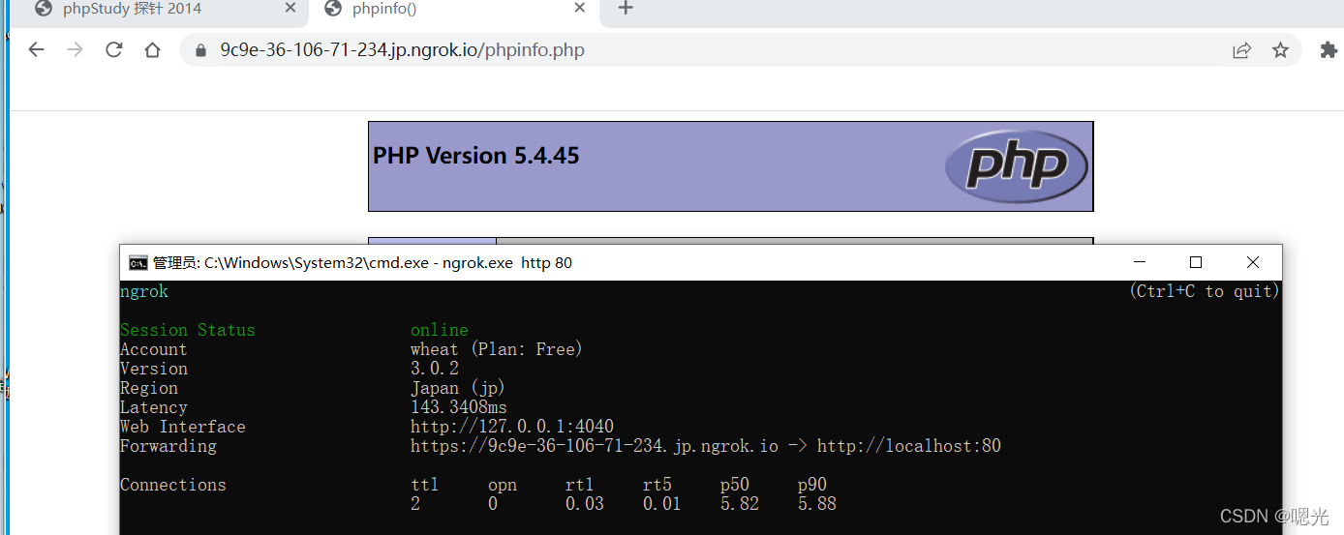Click the '(Ctrl+C to quit)' hint text
The image size is (1344, 535).
click(1205, 291)
